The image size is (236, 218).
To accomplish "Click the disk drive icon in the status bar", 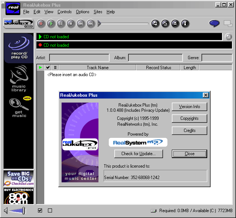I will (x=153, y=211).
